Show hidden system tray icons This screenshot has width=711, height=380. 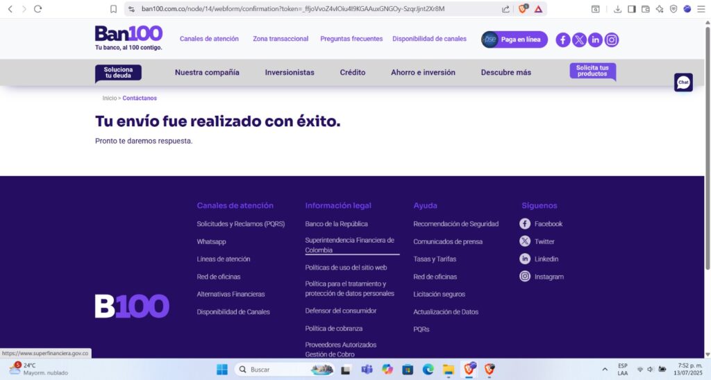click(x=605, y=369)
